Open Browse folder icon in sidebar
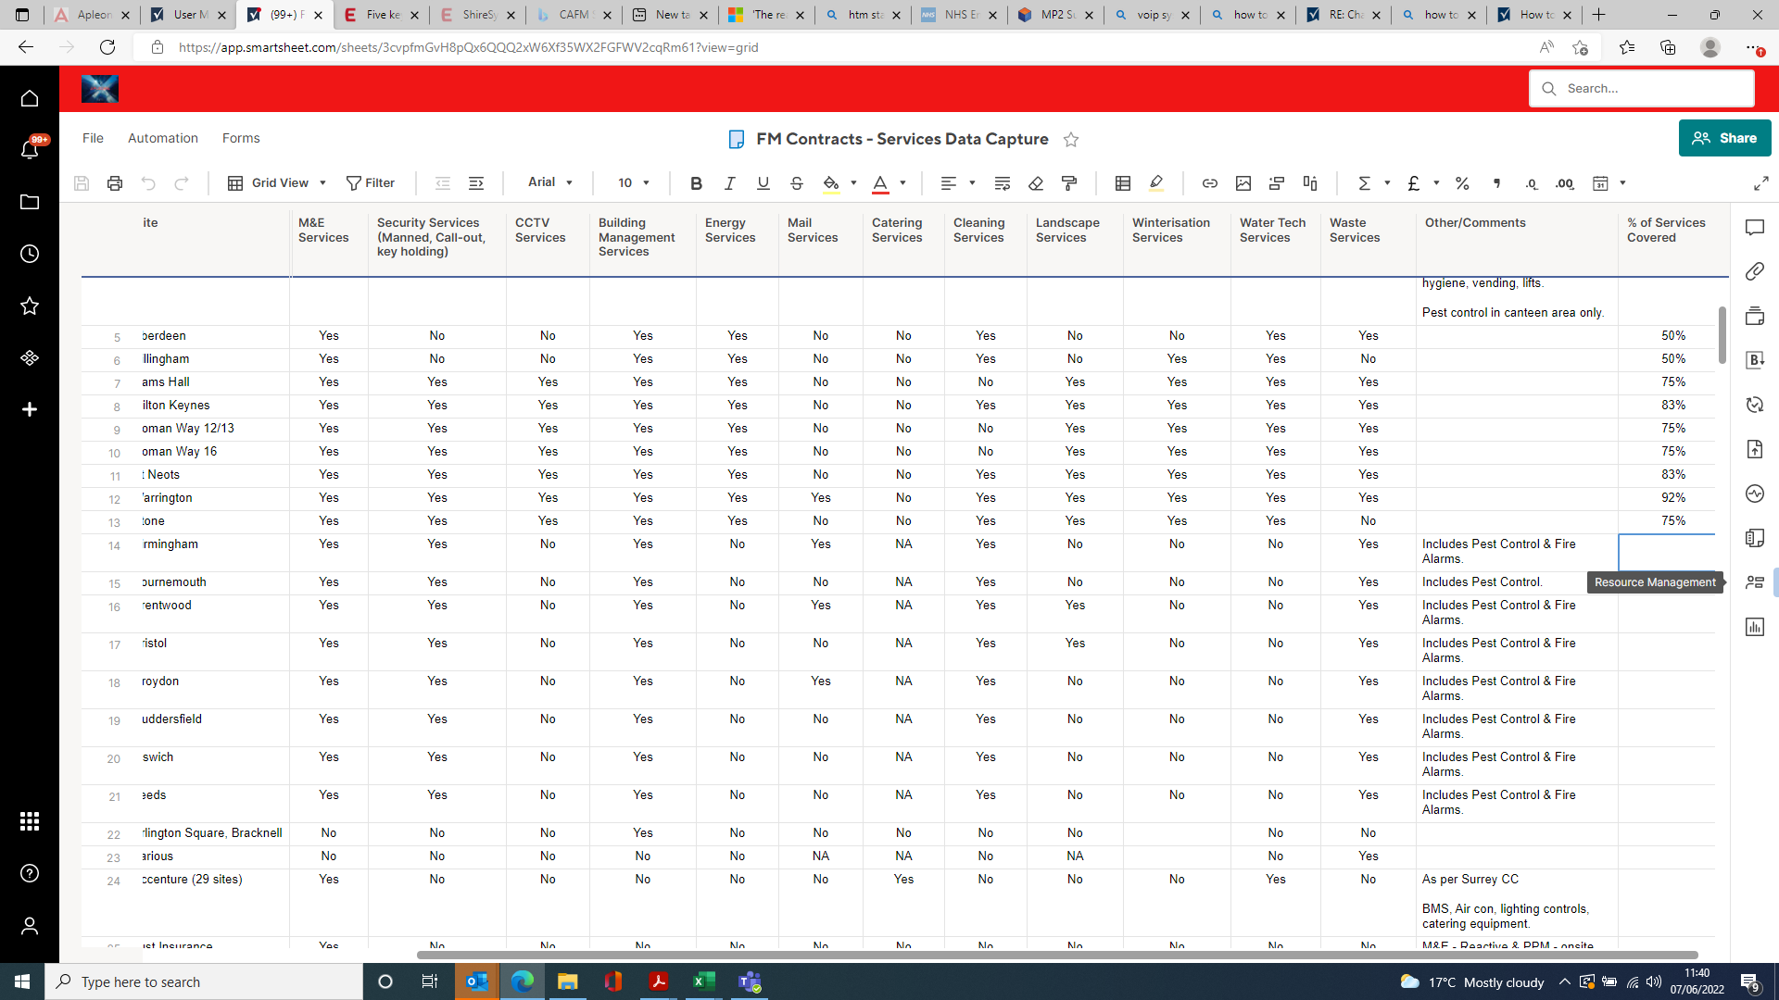The image size is (1779, 1000). click(30, 202)
